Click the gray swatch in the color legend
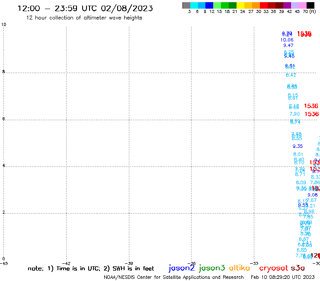 [186, 5]
